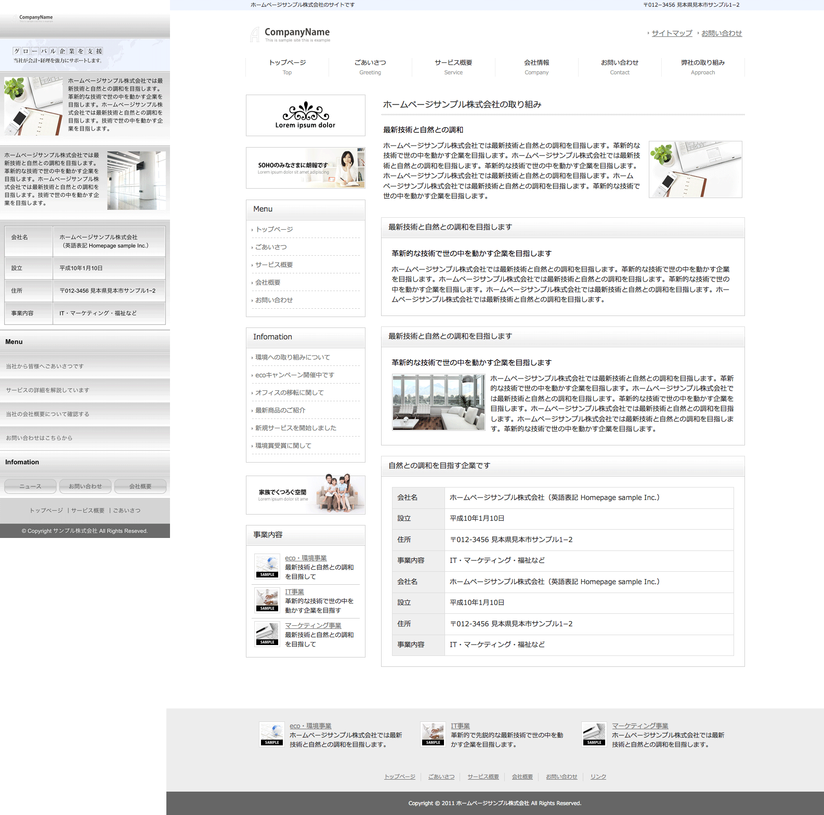Click the 家族でくつろぐ空間 family banner
The width and height of the screenshot is (824, 815).
(305, 495)
